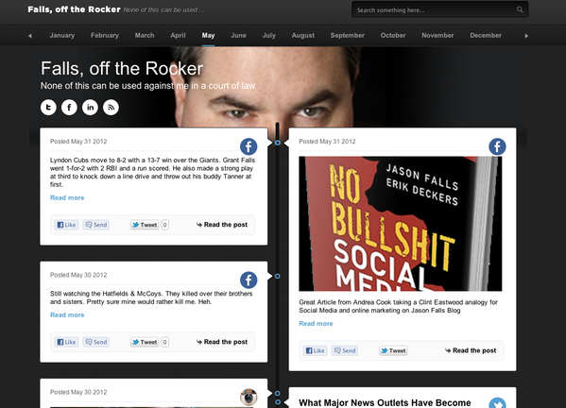This screenshot has height=408, width=566.
Task: Tweet the No Bullshit Social Media post
Action: (x=393, y=350)
